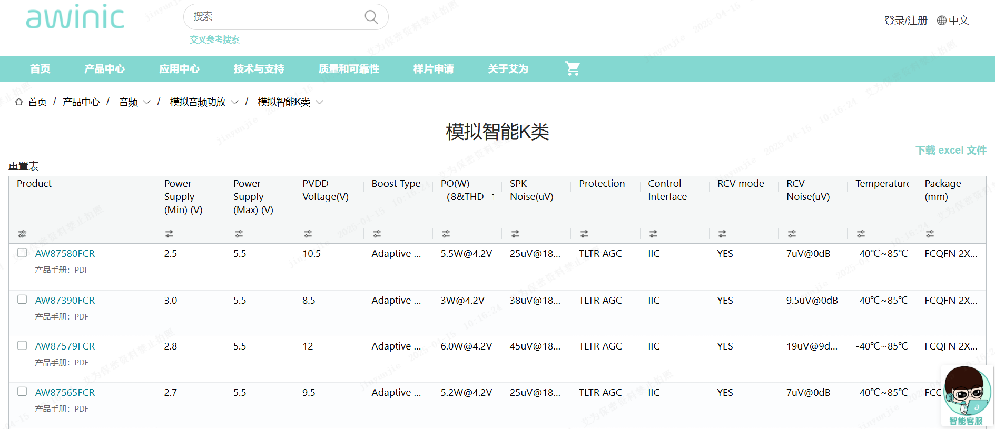Tick the AW87579FCR checkbox
The image size is (995, 429).
pos(22,345)
